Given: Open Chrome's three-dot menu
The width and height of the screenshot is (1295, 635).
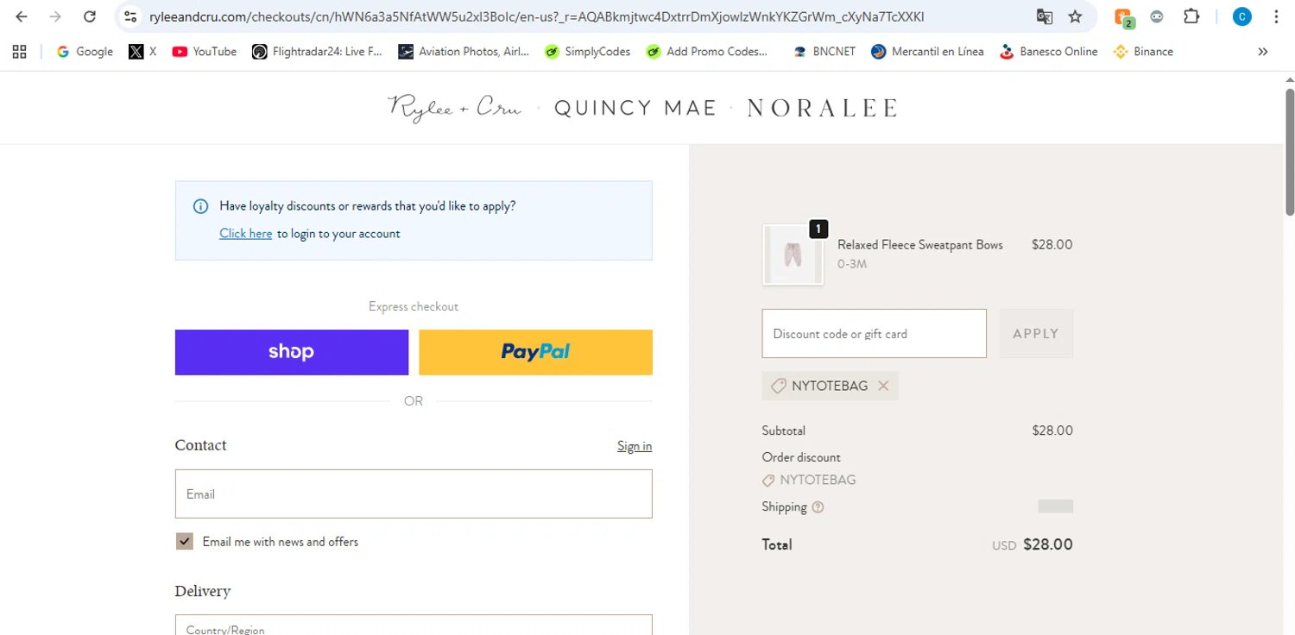Looking at the screenshot, I should click(x=1276, y=16).
